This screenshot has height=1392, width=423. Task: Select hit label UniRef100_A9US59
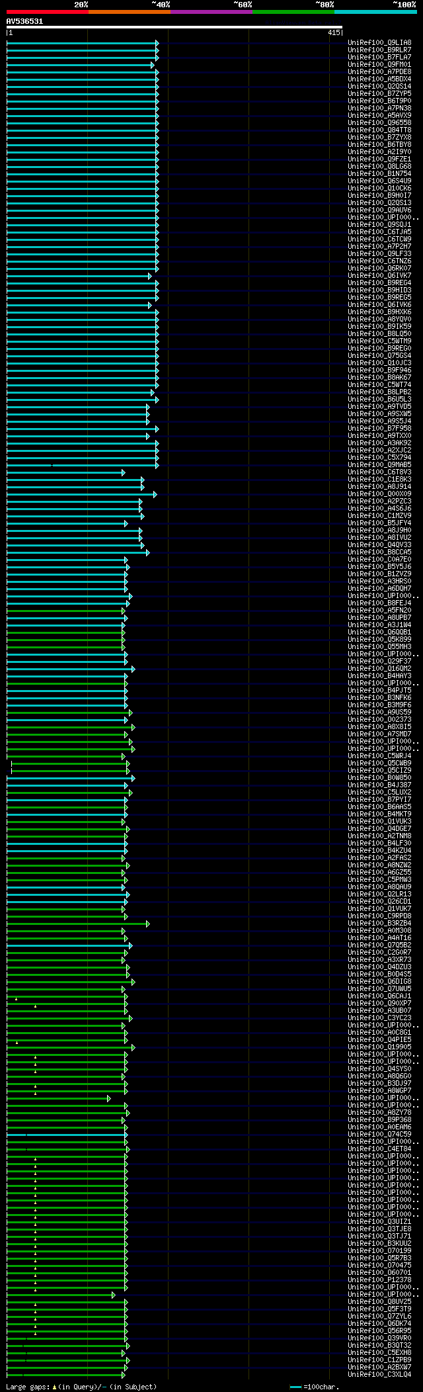point(379,713)
